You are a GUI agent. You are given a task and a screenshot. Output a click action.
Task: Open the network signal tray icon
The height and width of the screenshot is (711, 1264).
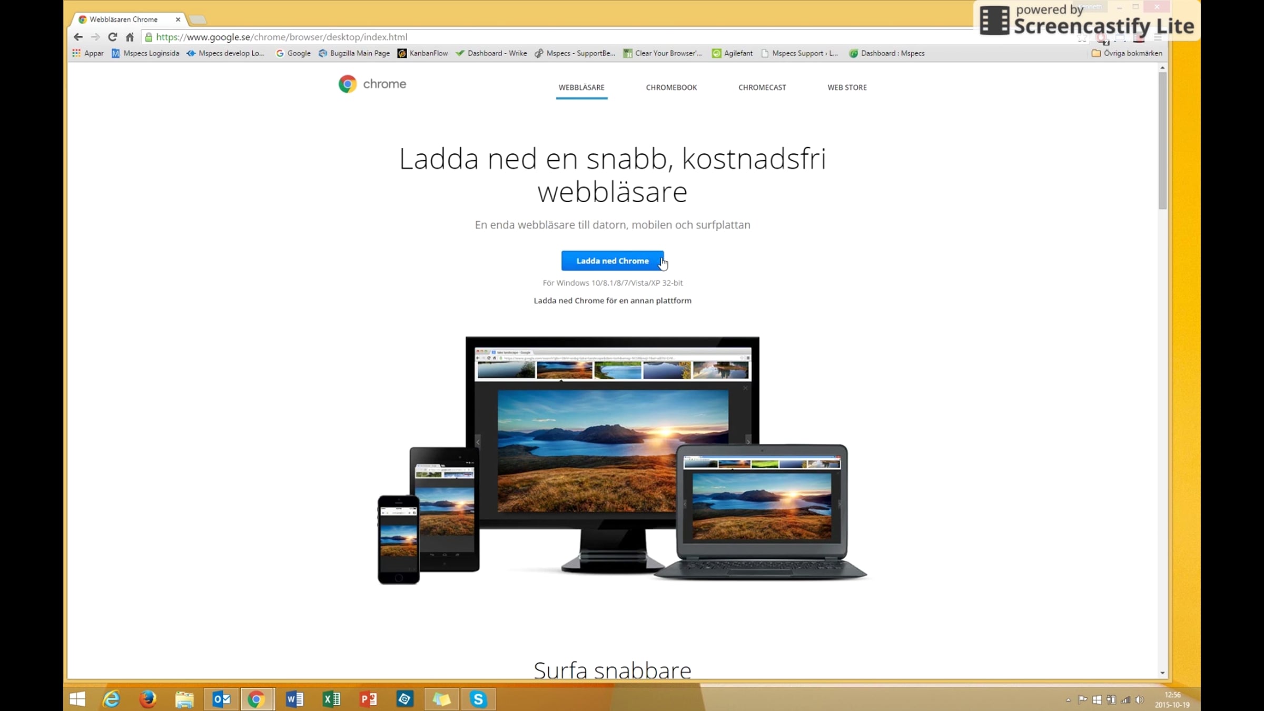(x=1125, y=700)
